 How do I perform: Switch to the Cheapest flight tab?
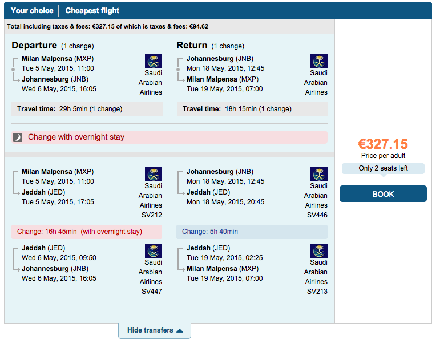[x=92, y=11]
